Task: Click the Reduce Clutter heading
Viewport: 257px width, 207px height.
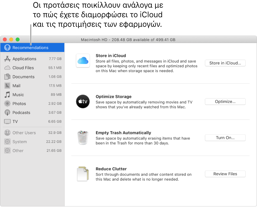Action: pos(111,169)
